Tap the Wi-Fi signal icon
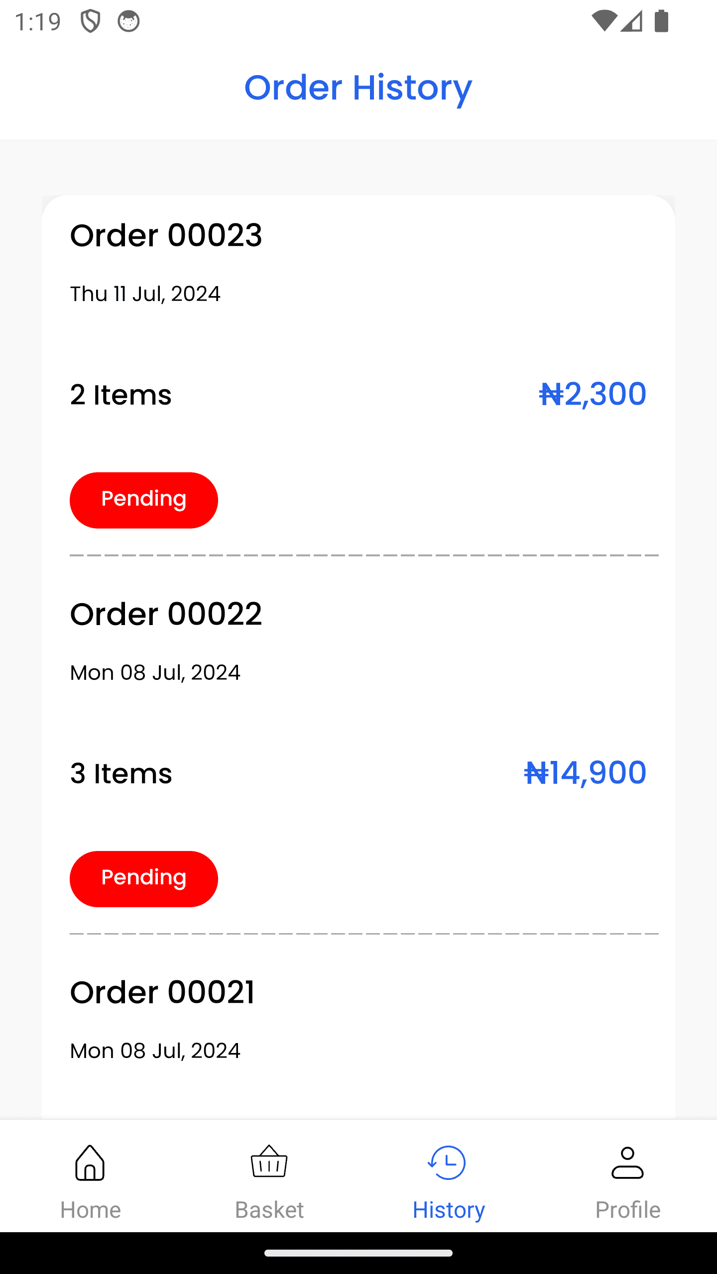This screenshot has height=1274, width=717. pyautogui.click(x=604, y=21)
